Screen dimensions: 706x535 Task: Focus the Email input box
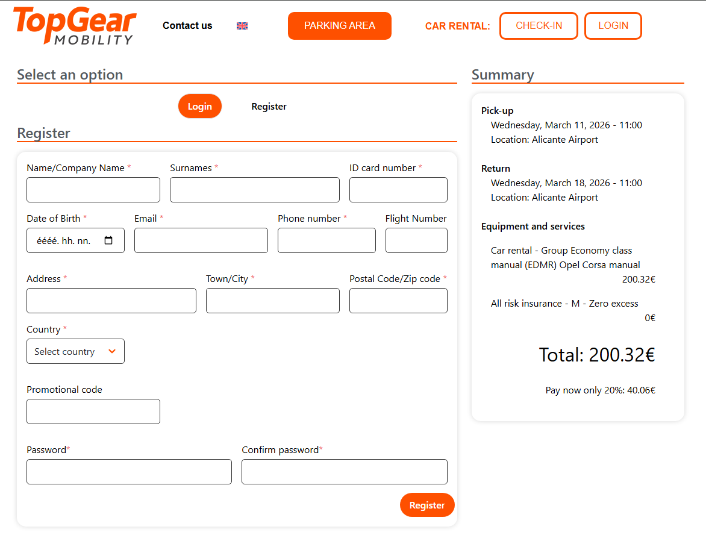[x=201, y=240]
